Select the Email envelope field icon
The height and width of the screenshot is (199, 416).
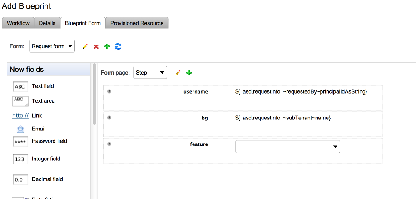pos(20,129)
